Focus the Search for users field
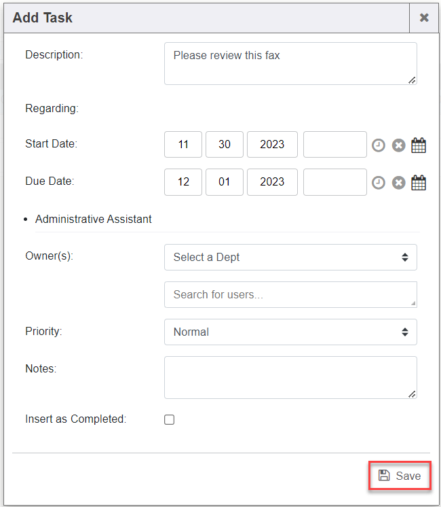 click(290, 294)
